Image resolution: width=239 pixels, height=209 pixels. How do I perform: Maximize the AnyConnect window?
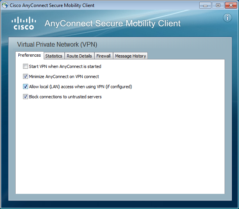coord(218,5)
